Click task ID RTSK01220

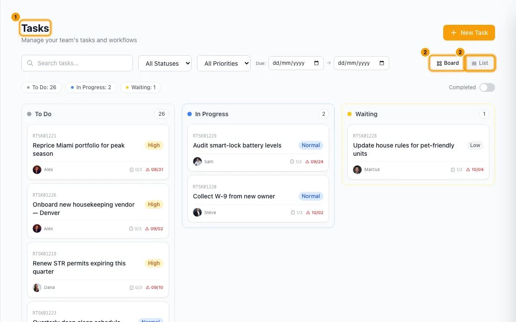click(205, 187)
